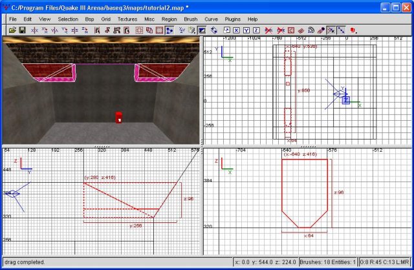Click the Select Touching icon
Image resolution: width=414 pixels, height=270 pixels.
[107, 30]
